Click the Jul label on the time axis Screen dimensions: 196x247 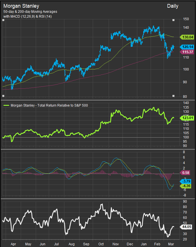pyautogui.click(x=56, y=244)
